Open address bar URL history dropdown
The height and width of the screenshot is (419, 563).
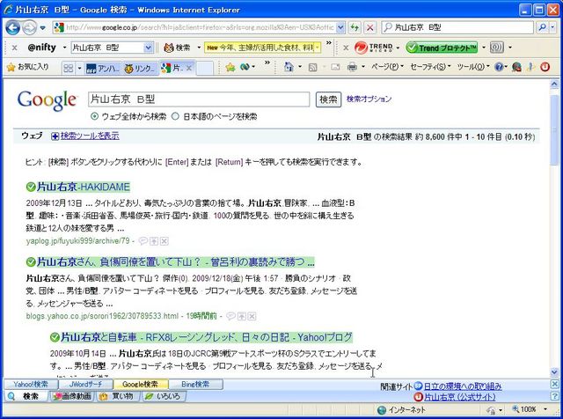pos(340,27)
